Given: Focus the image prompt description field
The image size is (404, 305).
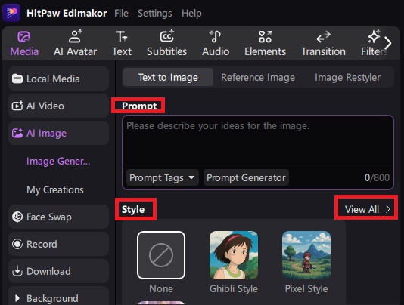Looking at the screenshot, I should point(258,140).
